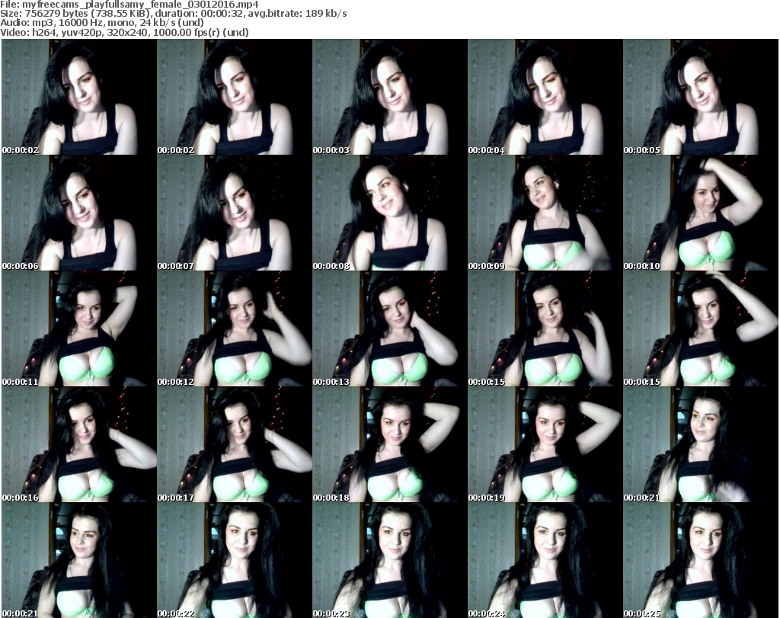Select the 00:00:12 video frame
This screenshot has width=780, height=618.
[235, 329]
